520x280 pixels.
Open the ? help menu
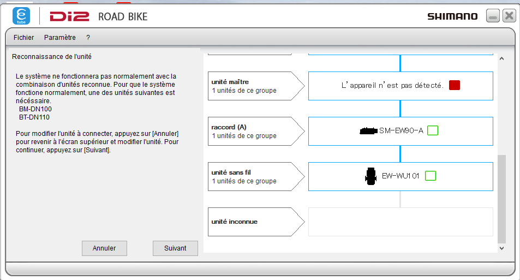click(x=88, y=38)
